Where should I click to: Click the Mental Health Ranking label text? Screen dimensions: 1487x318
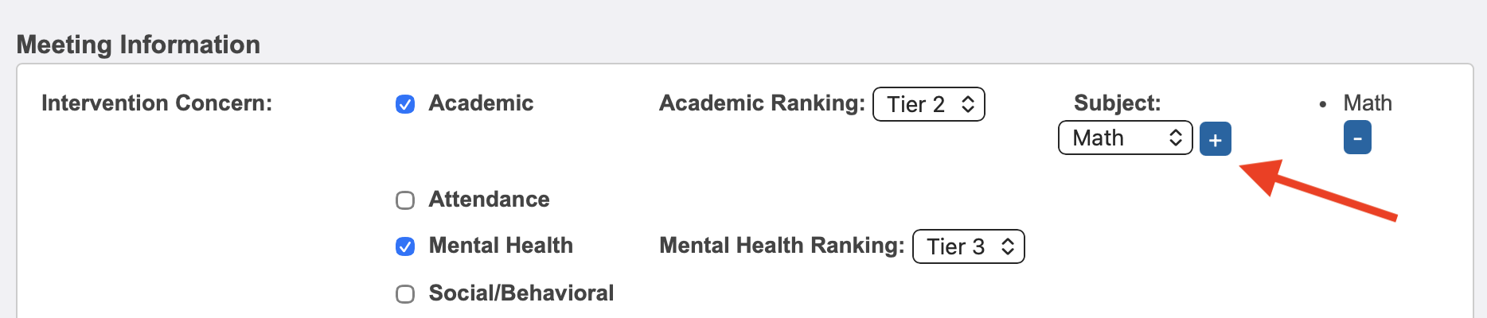coord(781,246)
